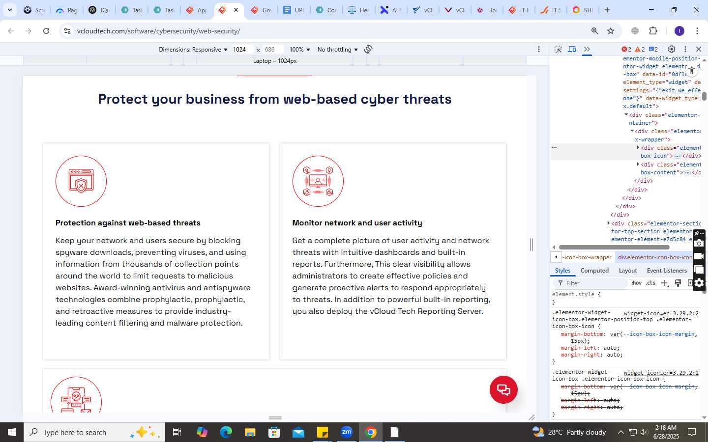Add a new style rule with plus icon
The image size is (708, 442).
(665, 283)
